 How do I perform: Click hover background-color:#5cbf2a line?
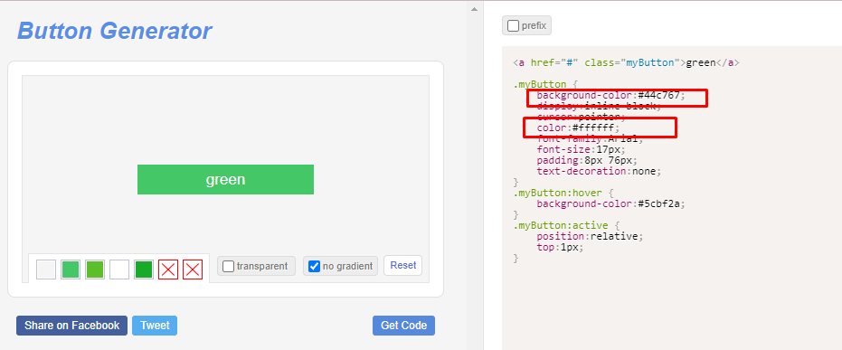611,203
